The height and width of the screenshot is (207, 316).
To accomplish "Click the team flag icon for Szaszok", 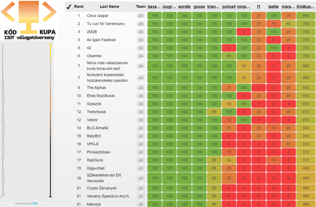I will coord(141,104).
